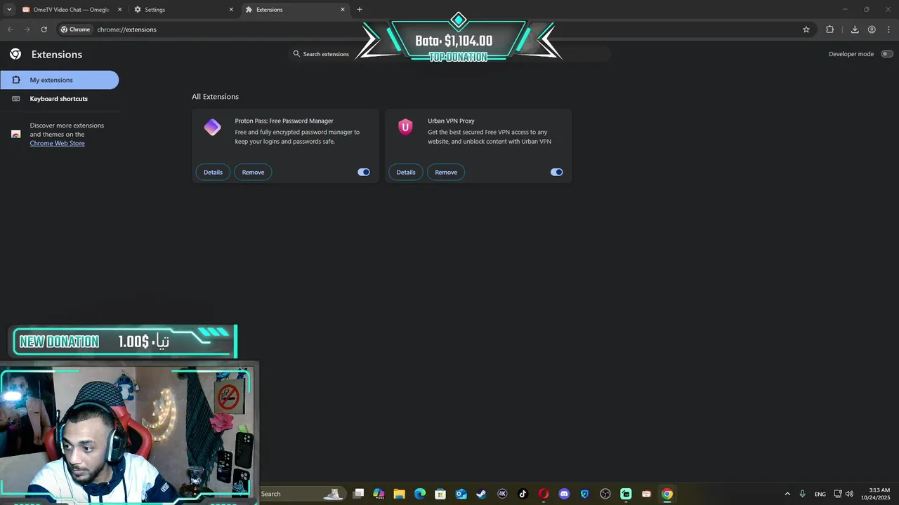Remove the Urban VPN Proxy extension
Screen dimensions: 899x505
point(446,172)
